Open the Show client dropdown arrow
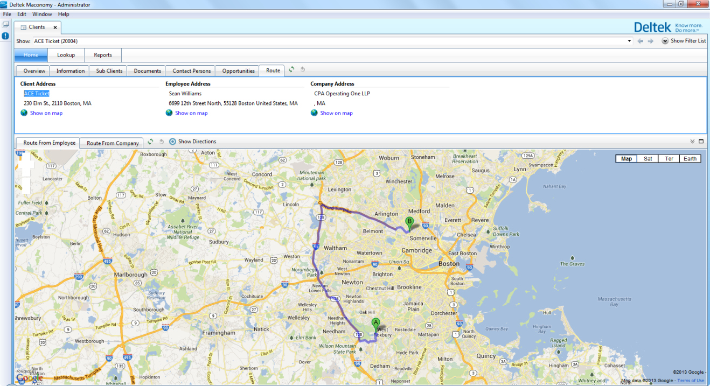The width and height of the screenshot is (710, 386). click(x=629, y=41)
